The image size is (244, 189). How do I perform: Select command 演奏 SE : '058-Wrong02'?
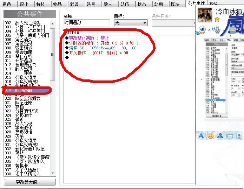point(101,48)
